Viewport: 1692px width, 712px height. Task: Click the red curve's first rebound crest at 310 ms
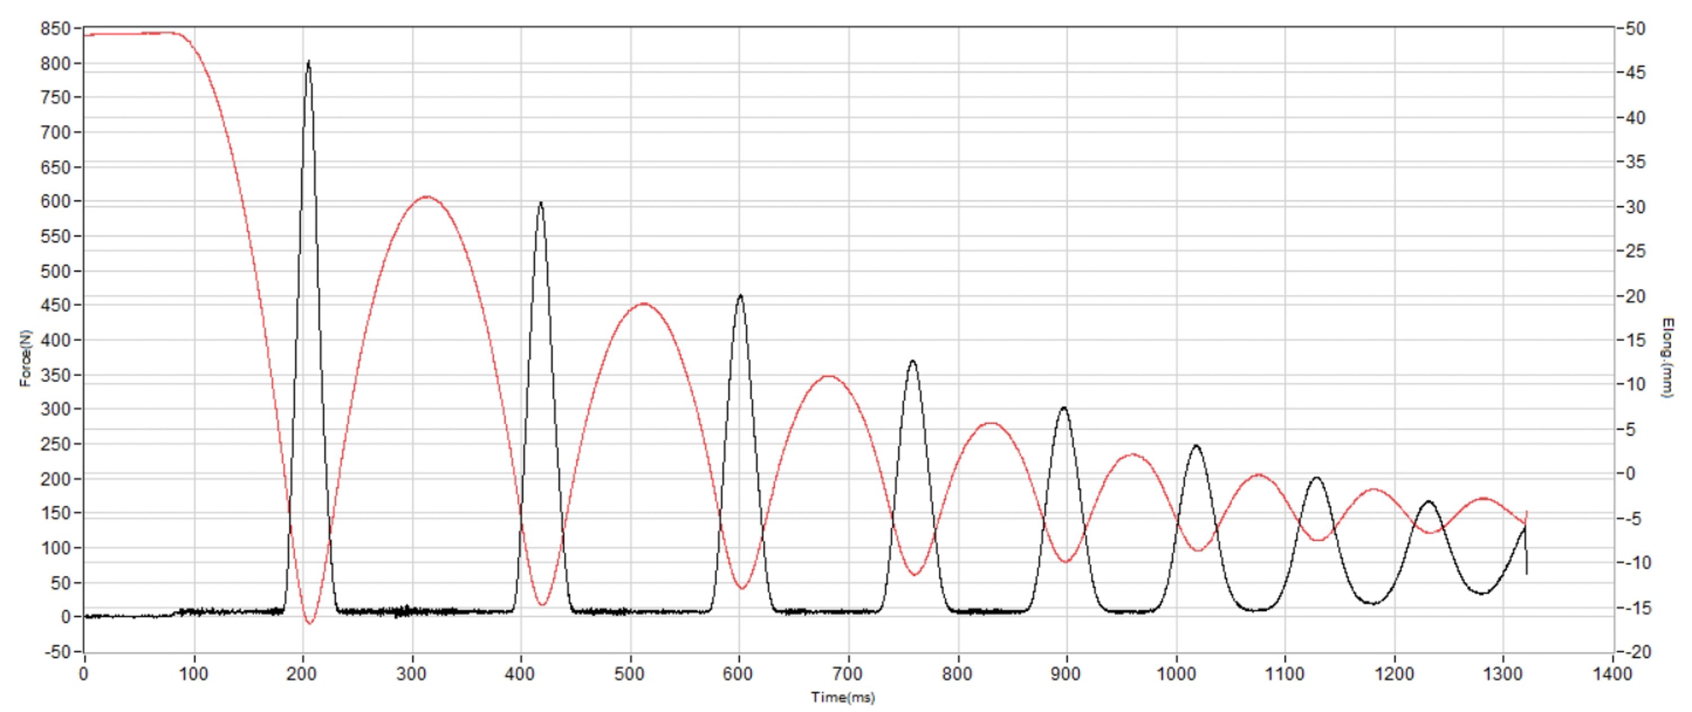427,196
